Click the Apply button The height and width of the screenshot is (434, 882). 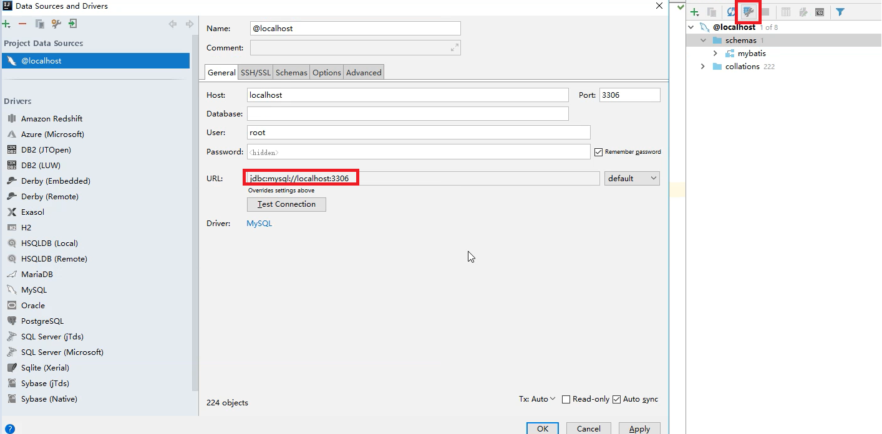click(639, 428)
